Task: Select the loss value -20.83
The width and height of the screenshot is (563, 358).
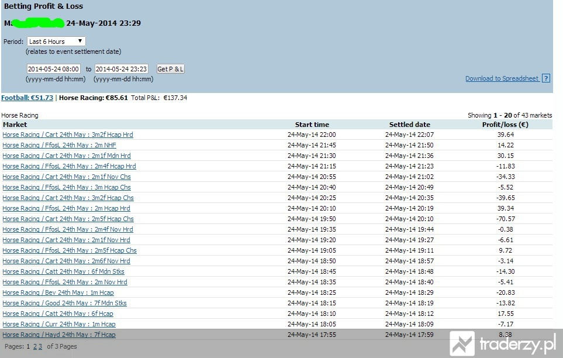Action: [x=506, y=292]
